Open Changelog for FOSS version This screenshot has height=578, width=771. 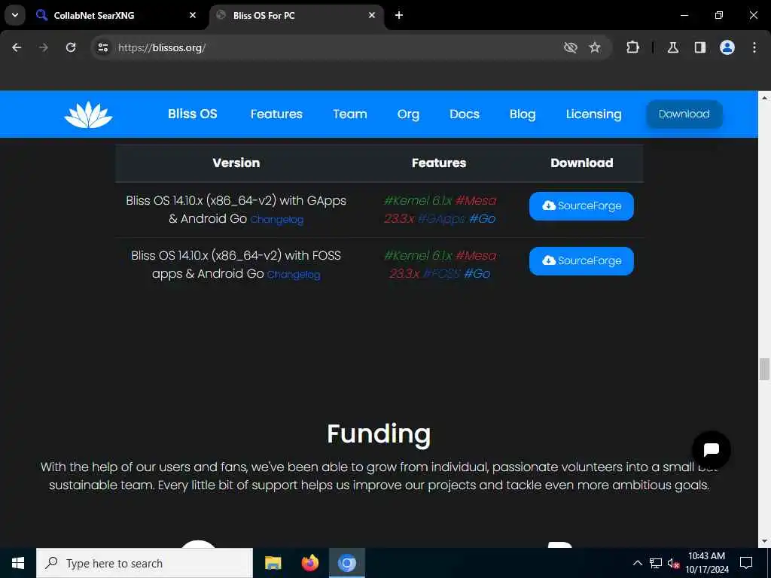(x=294, y=275)
